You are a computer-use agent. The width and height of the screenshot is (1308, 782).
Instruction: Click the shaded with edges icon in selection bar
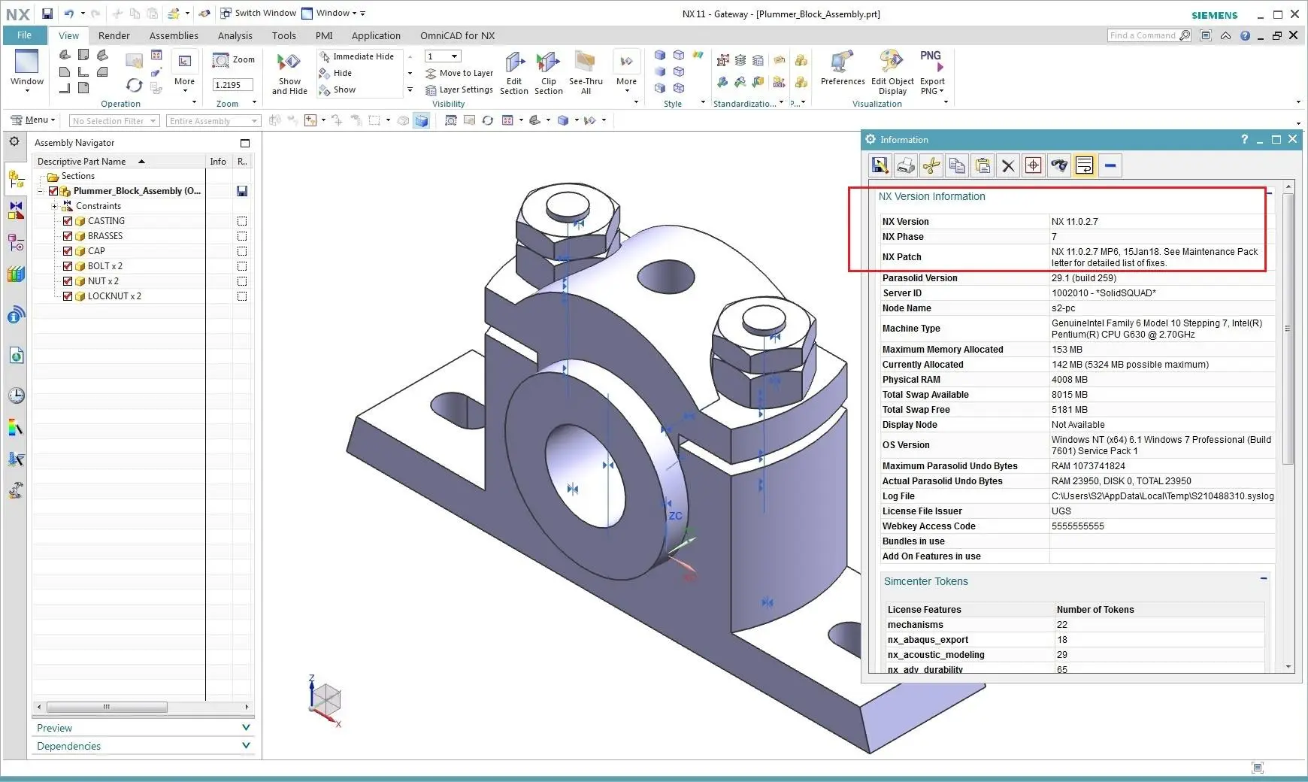[x=422, y=120]
